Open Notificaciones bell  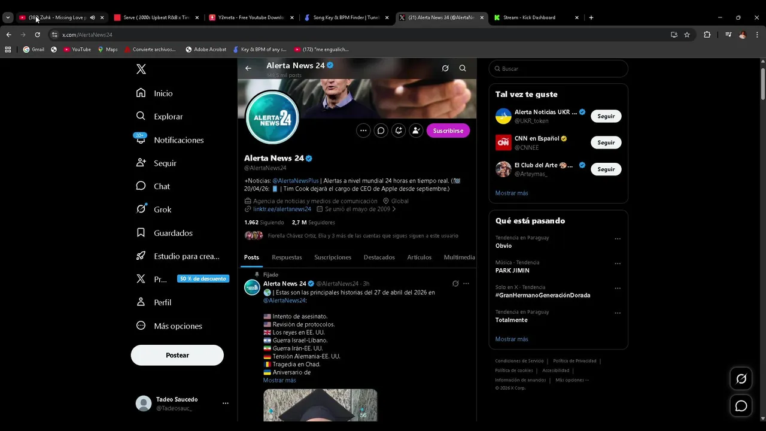point(171,140)
